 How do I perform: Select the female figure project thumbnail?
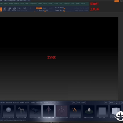(x=62, y=111)
